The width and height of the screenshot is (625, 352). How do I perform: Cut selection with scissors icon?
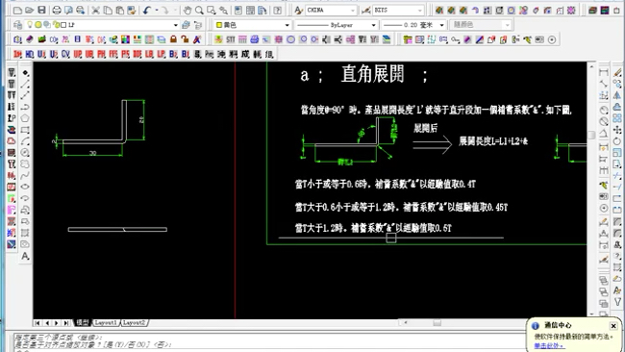[95, 10]
